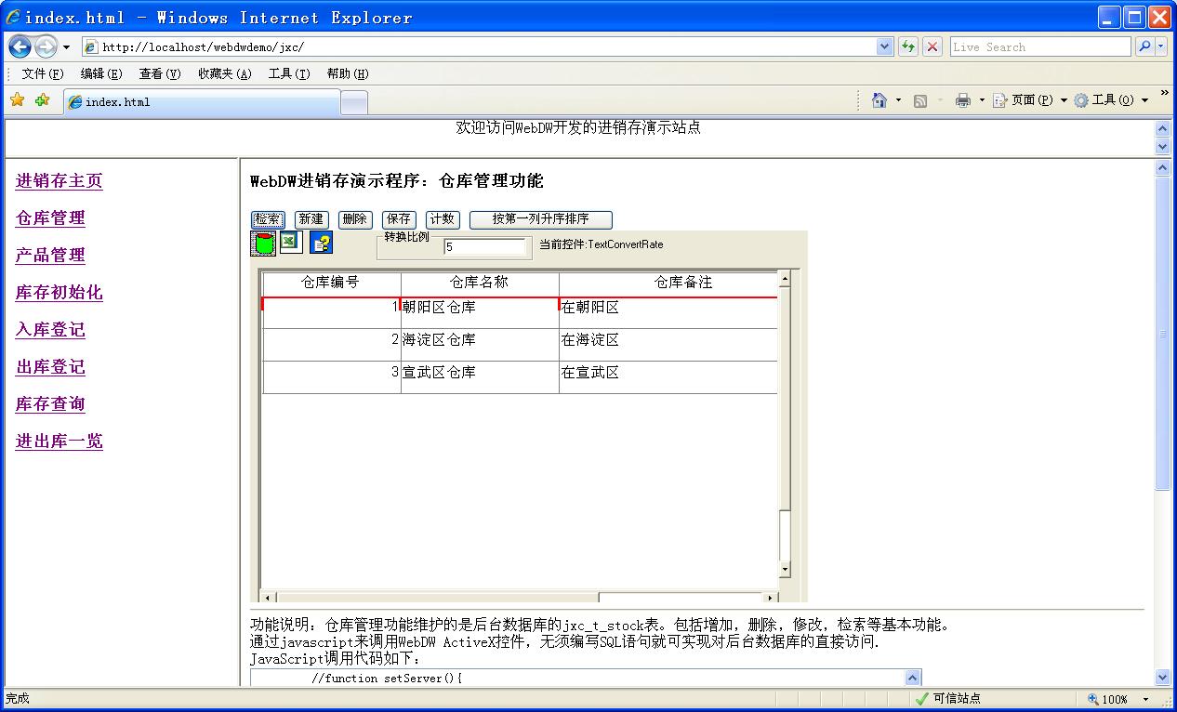This screenshot has width=1177, height=712.
Task: Open the 出库登记 link
Action: tap(50, 367)
